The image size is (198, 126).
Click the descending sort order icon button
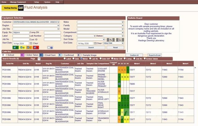click(x=120, y=40)
